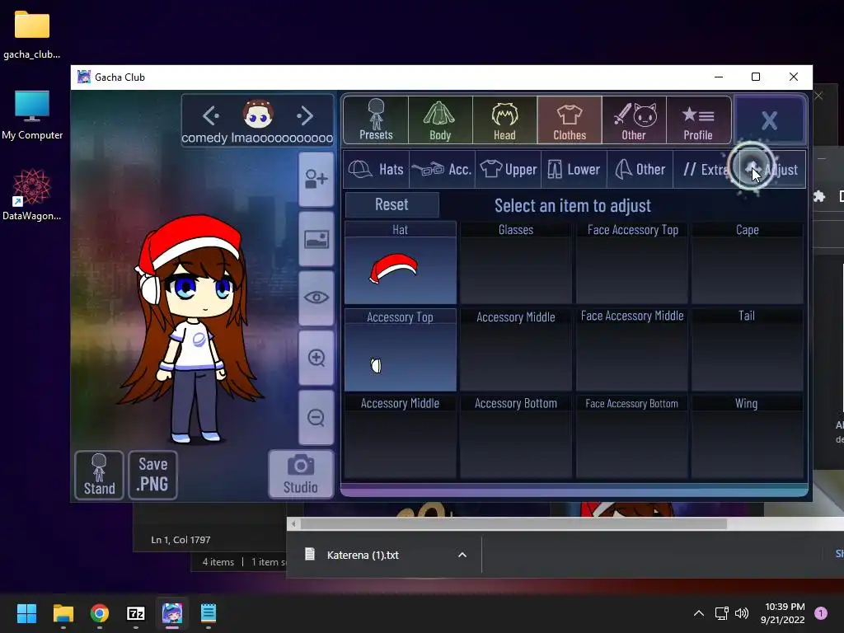Close the editor with the X button
Screen dimensions: 844x633
point(769,120)
